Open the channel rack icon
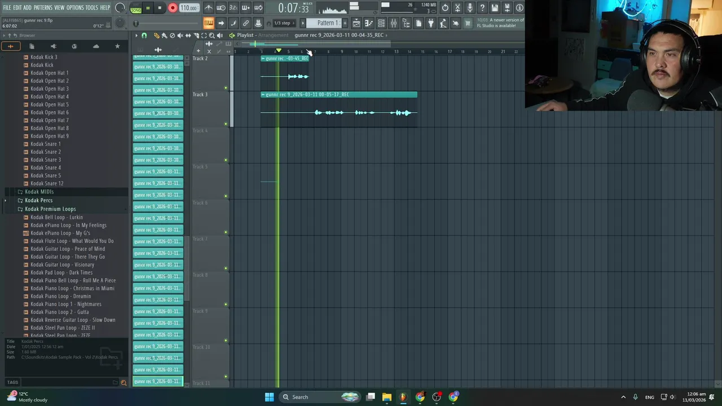This screenshot has width=722, height=406. pos(381,23)
